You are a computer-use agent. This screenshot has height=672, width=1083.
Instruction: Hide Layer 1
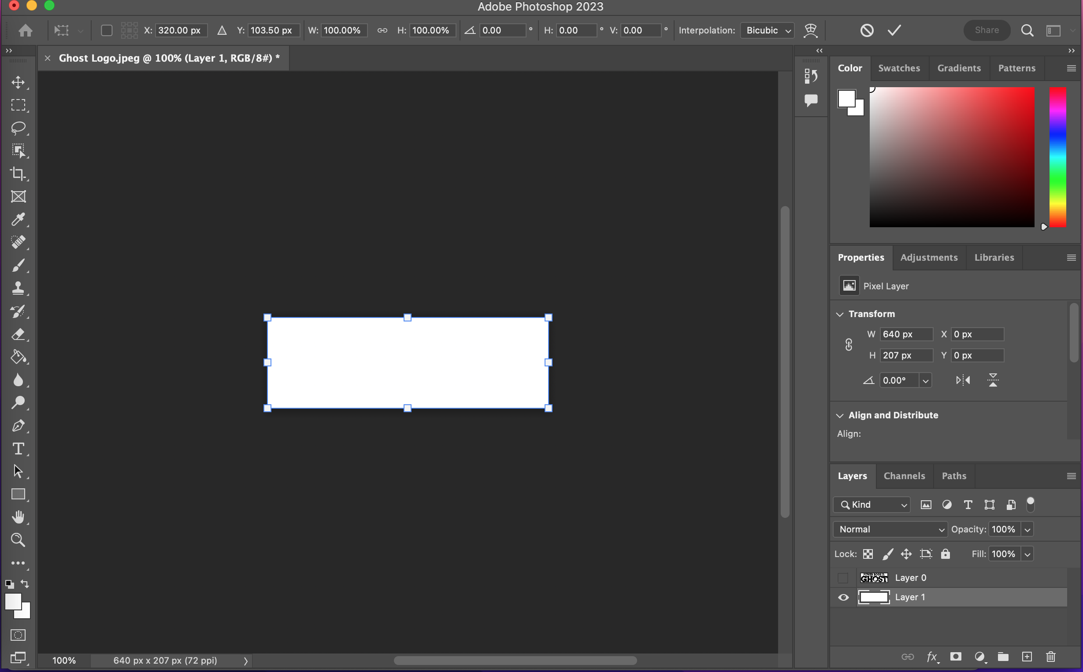point(843,597)
